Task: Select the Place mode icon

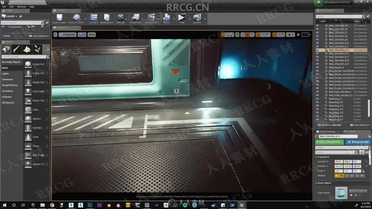Action: 7,49
